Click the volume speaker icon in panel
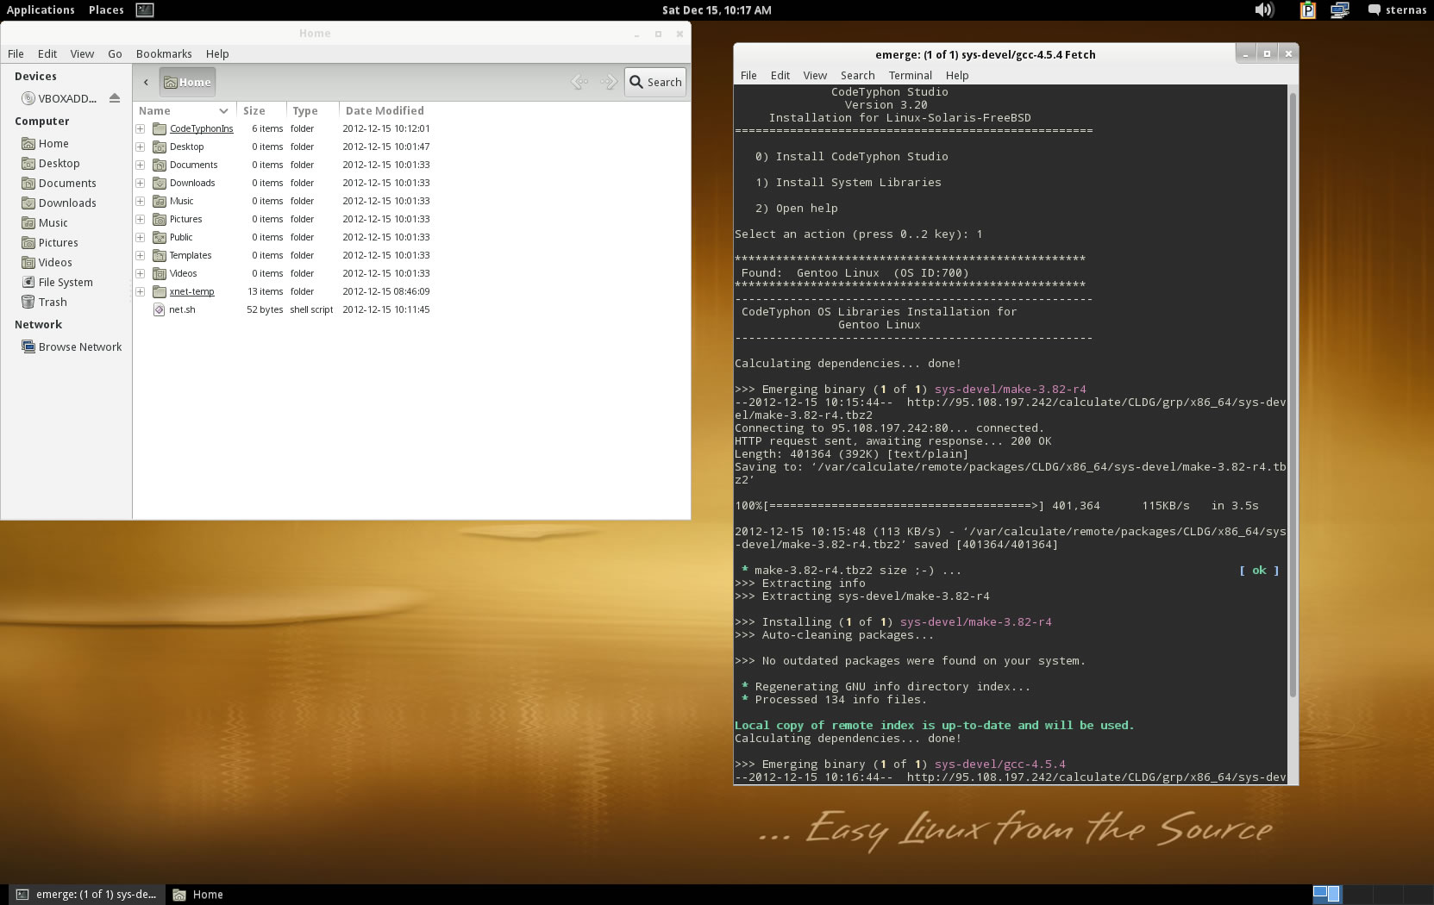The width and height of the screenshot is (1434, 905). [1264, 9]
